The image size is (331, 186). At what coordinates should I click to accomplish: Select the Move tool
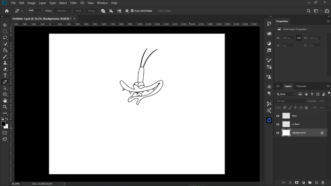pyautogui.click(x=5, y=25)
